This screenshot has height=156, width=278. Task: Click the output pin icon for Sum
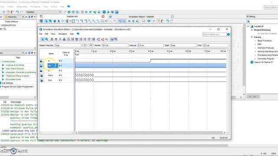[x=42, y=80]
